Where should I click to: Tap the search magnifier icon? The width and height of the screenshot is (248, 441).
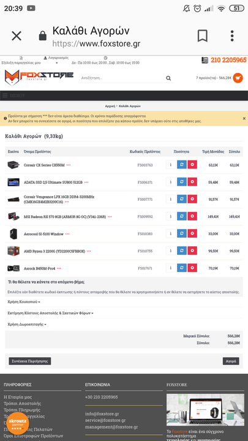click(168, 78)
